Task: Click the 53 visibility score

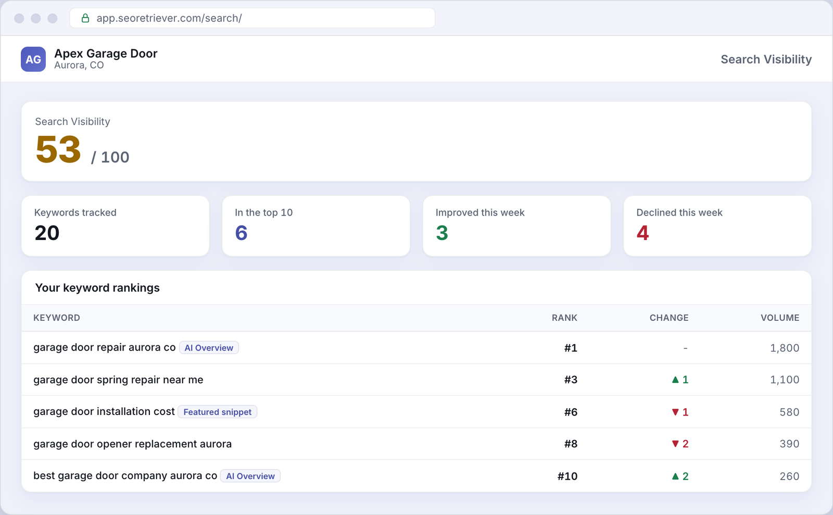Action: click(x=58, y=149)
